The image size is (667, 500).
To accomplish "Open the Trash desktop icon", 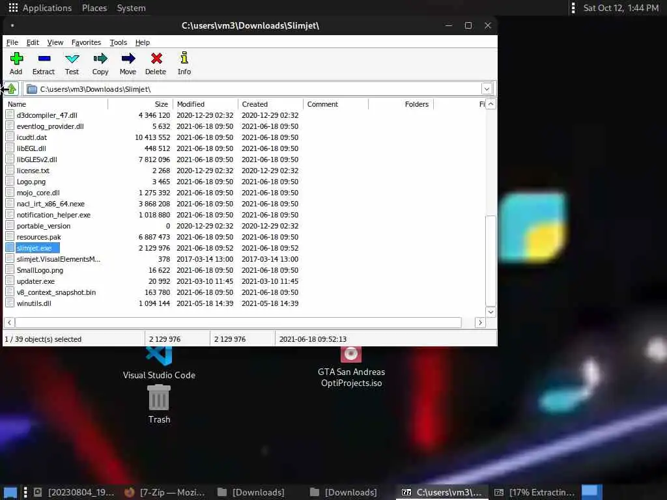I will [x=159, y=404].
